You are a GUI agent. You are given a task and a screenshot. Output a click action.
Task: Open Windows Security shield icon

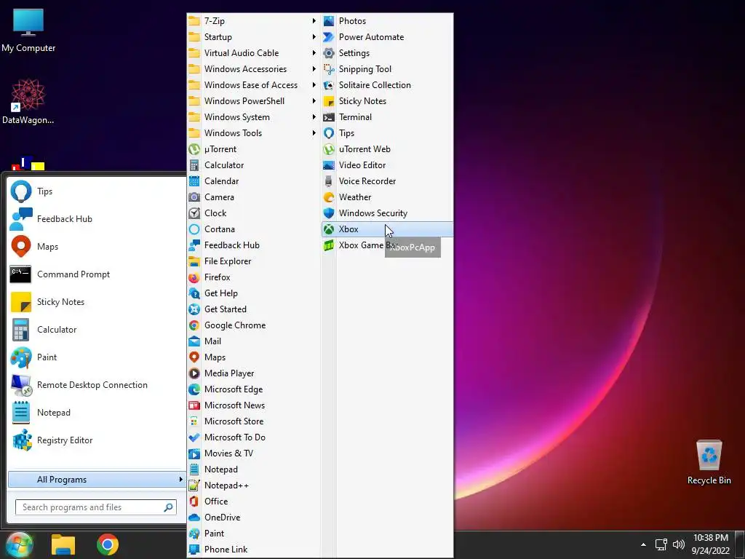point(329,213)
